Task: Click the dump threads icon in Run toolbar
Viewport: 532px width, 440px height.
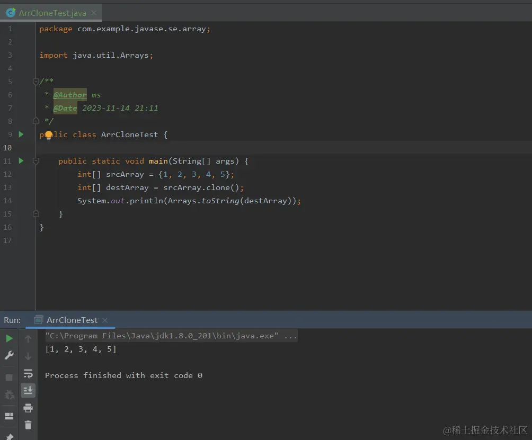Action: pyautogui.click(x=9, y=394)
